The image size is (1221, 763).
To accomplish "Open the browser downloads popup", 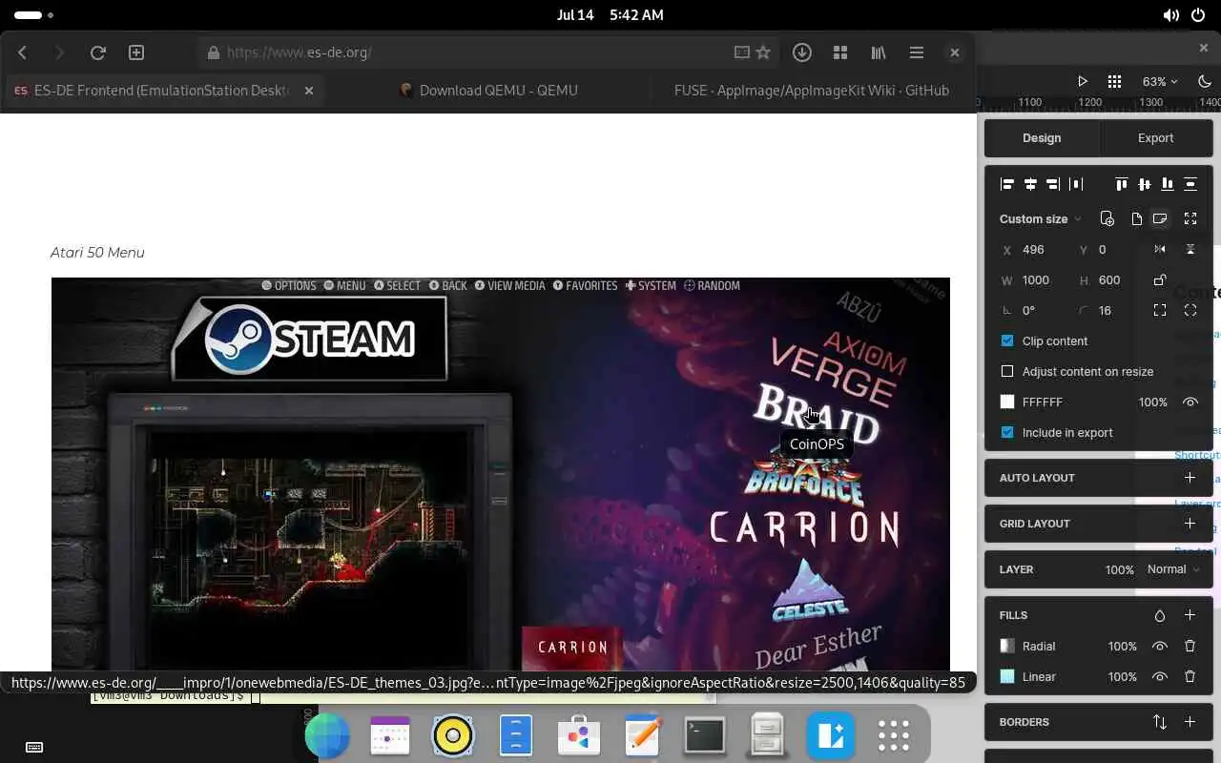I will (x=802, y=52).
